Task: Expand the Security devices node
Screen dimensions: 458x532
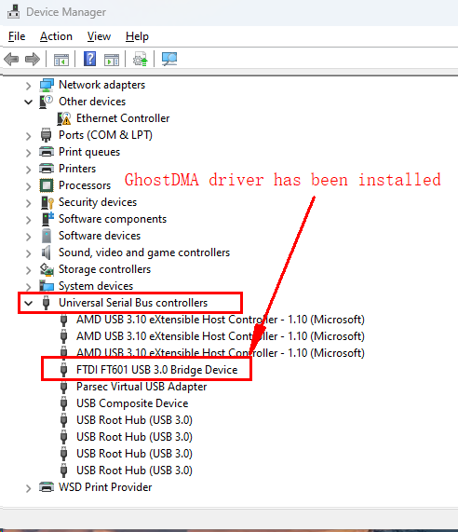Action: pyautogui.click(x=29, y=203)
